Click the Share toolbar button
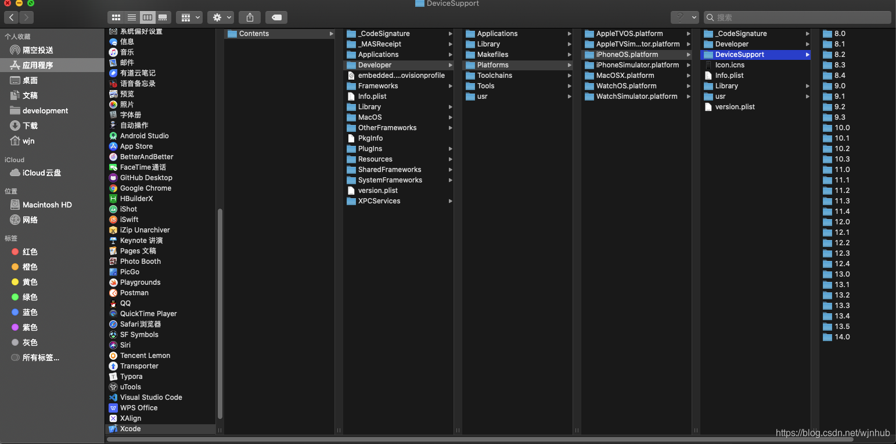Screen dimensions: 896x444 click(x=250, y=17)
